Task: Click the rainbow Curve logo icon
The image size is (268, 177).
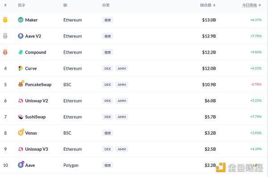Action: [21, 68]
